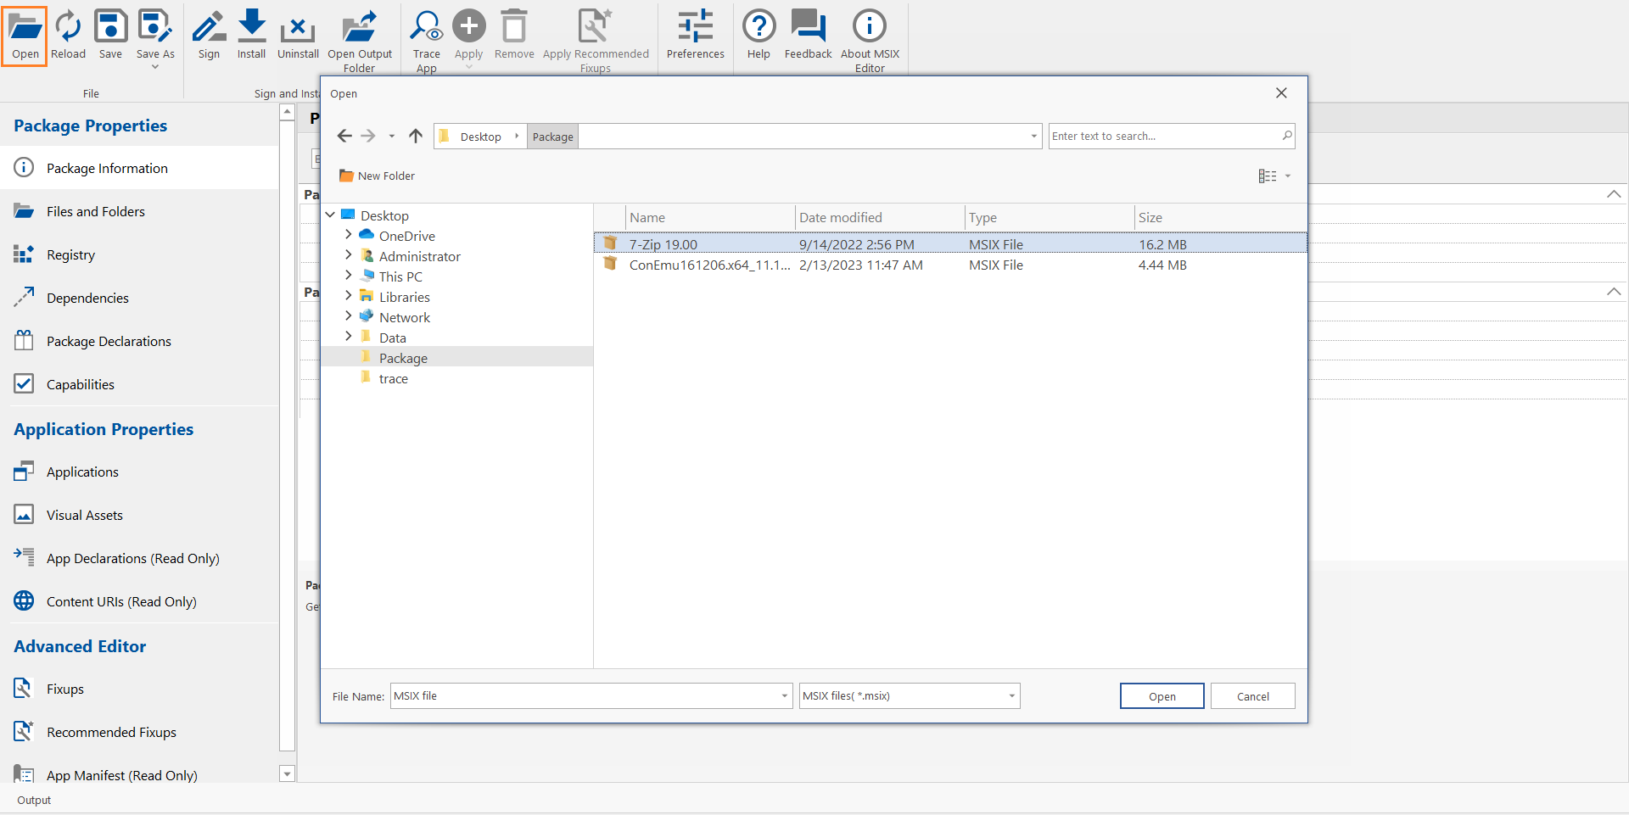Click the search text field

click(x=1162, y=136)
